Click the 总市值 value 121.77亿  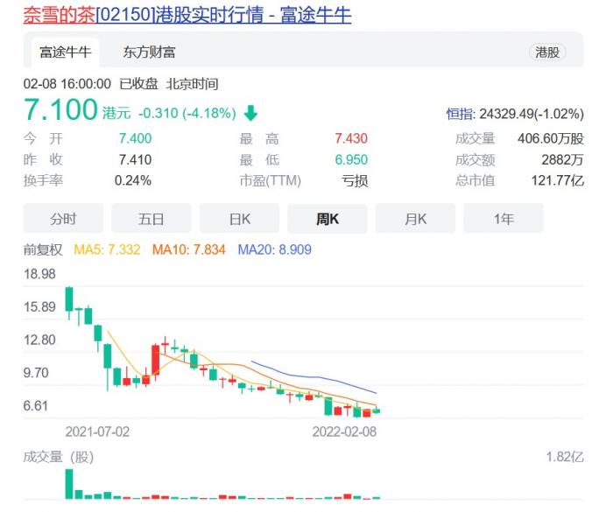[558, 180]
